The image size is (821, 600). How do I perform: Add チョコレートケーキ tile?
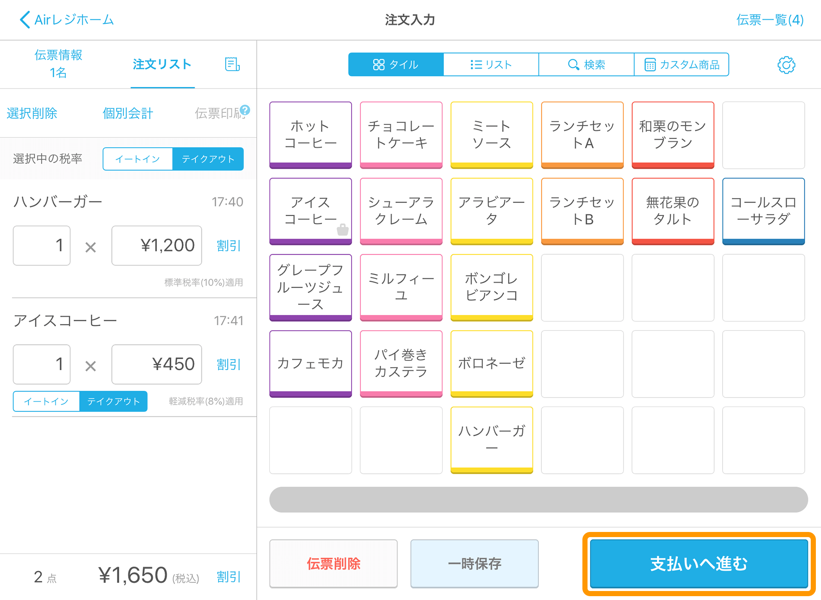pyautogui.click(x=401, y=135)
